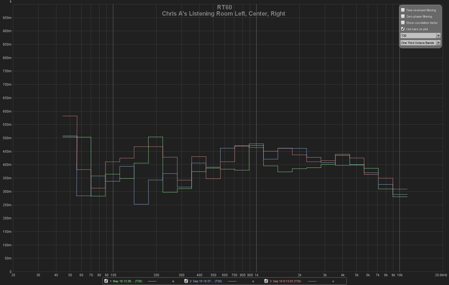Enable the Time-reversed filtering checkbox

403,10
